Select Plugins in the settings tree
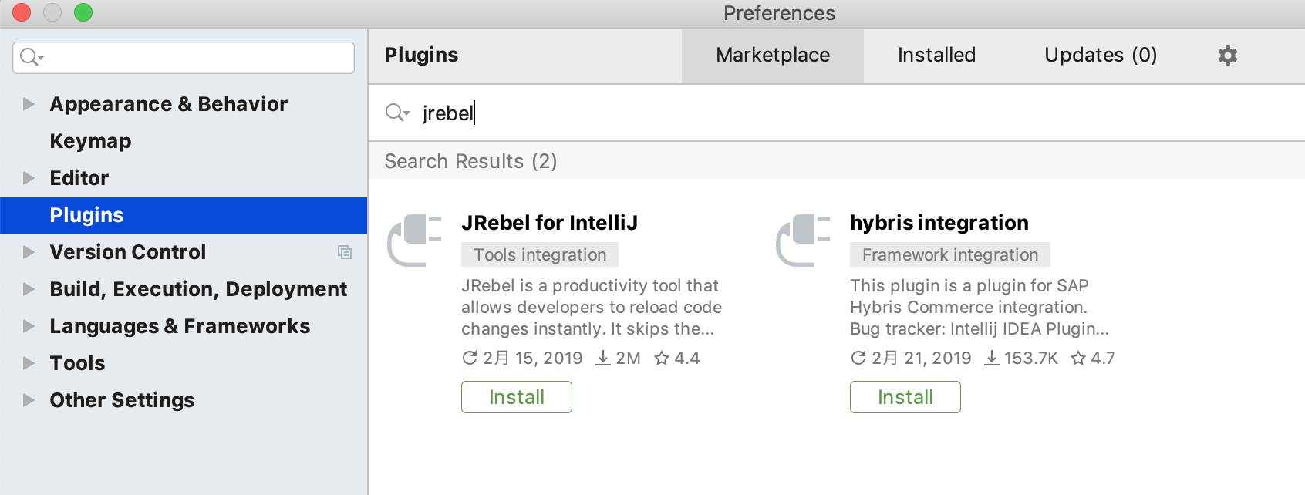This screenshot has height=495, width=1305. (184, 215)
